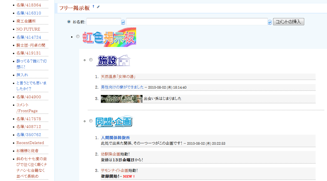
Task: Click the small icon after the comment field
Action: (270, 22)
